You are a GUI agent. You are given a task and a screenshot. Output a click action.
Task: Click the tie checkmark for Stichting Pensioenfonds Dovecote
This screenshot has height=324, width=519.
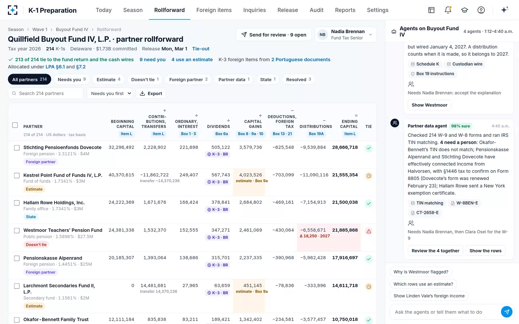pos(369,148)
